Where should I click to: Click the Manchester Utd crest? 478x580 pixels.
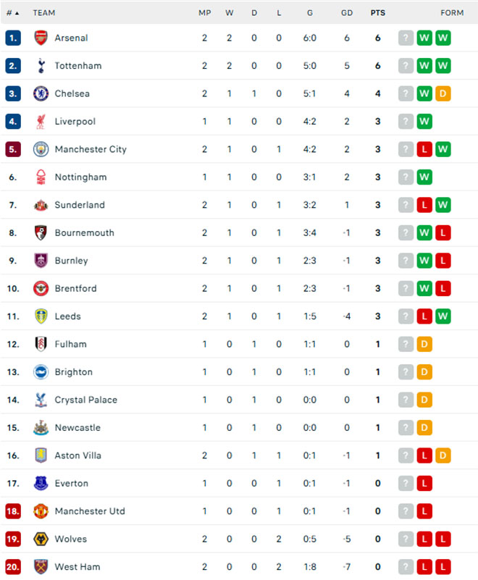click(x=41, y=511)
